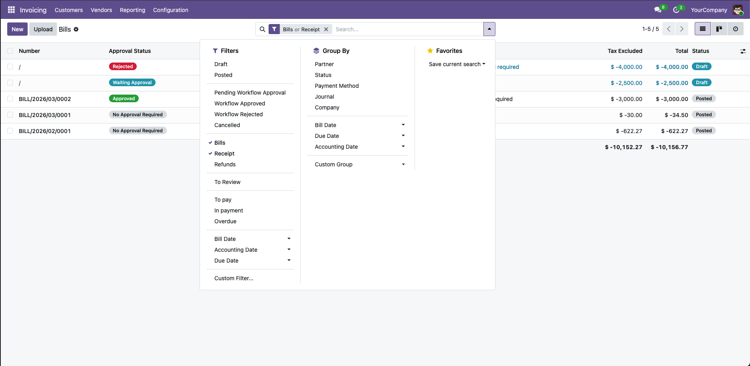Image resolution: width=750 pixels, height=366 pixels.
Task: Open the messaging conversations panel
Action: (x=657, y=10)
